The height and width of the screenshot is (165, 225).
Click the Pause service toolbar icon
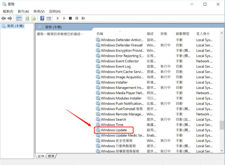tap(77, 18)
